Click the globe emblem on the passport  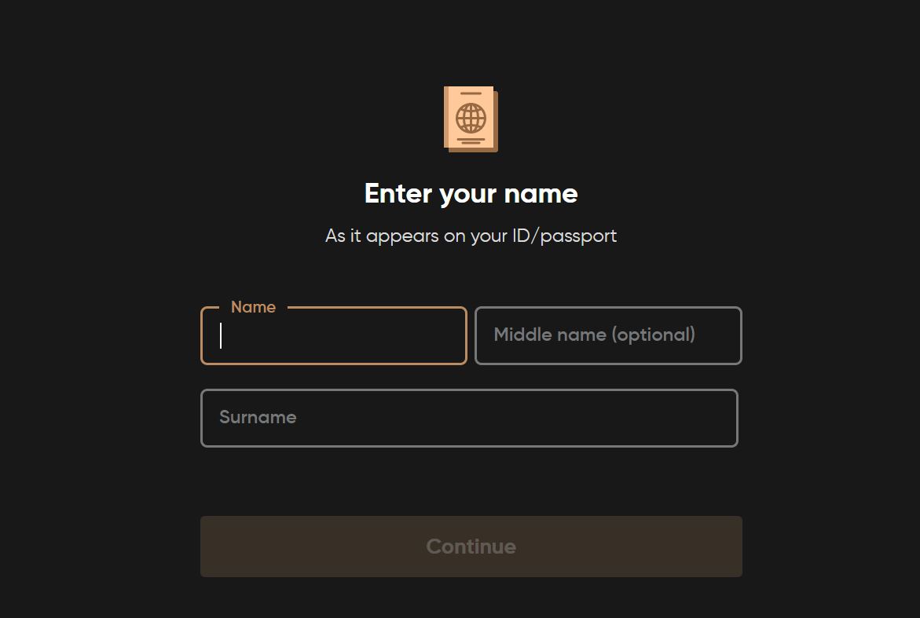(471, 118)
